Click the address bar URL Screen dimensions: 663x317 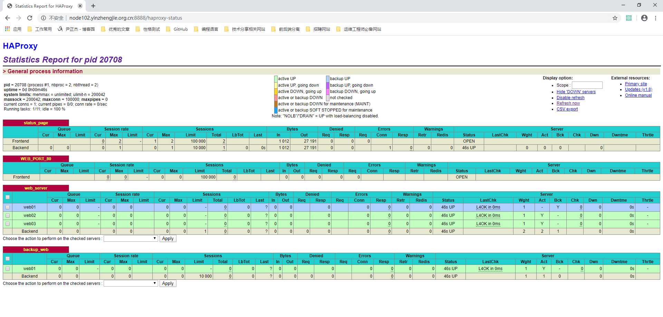[126, 18]
